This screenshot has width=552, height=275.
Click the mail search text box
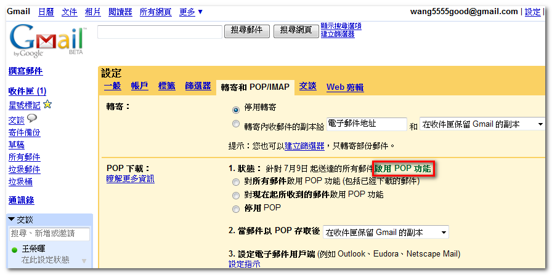[160, 31]
